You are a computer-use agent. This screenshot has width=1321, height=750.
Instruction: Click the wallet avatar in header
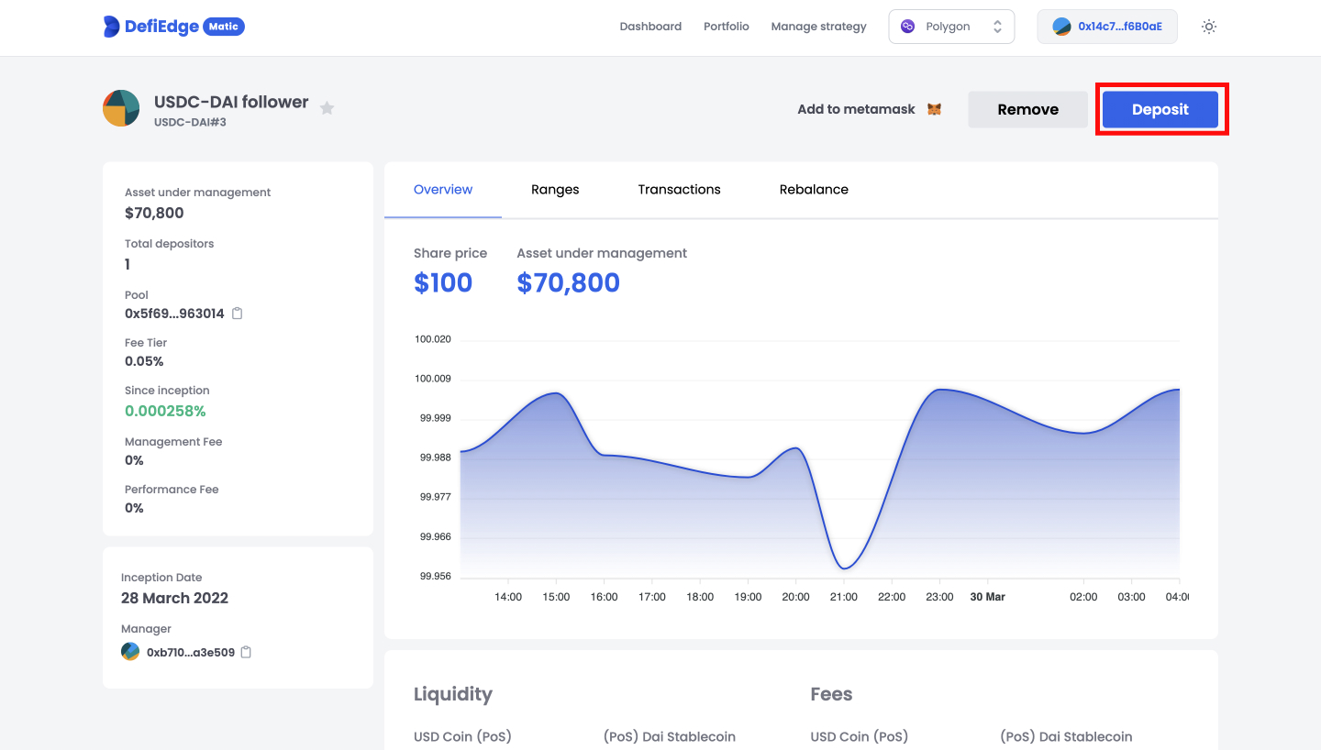[1061, 27]
